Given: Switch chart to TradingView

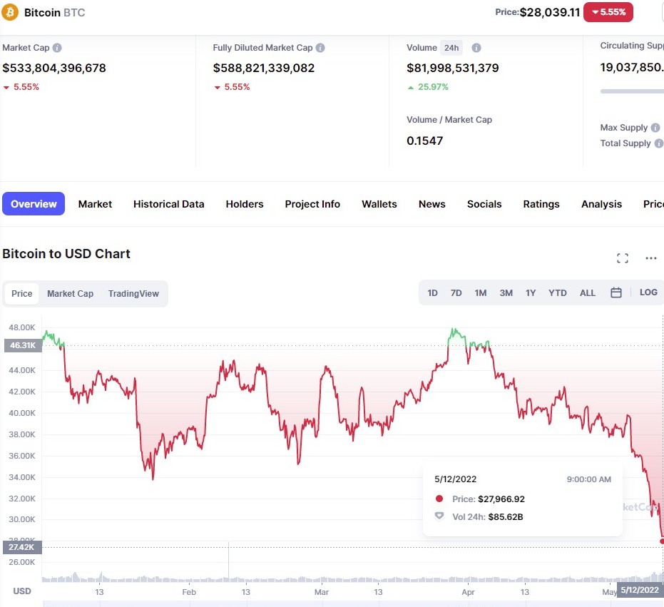Looking at the screenshot, I should [133, 294].
